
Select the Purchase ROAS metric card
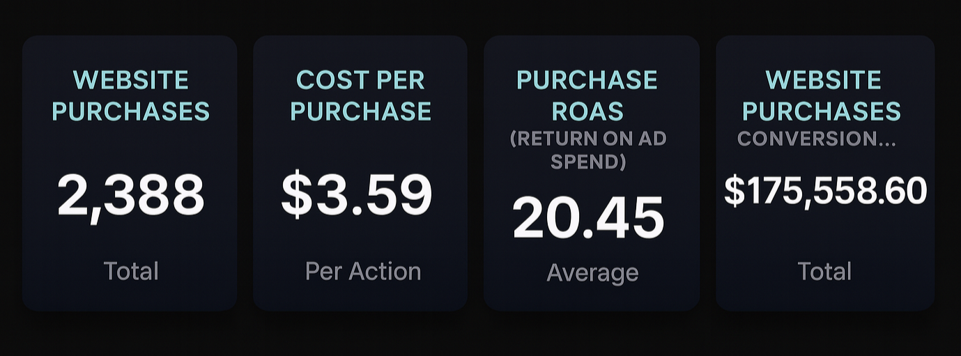coord(592,173)
